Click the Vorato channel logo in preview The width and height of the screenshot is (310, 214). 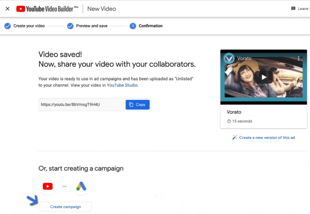(229, 58)
